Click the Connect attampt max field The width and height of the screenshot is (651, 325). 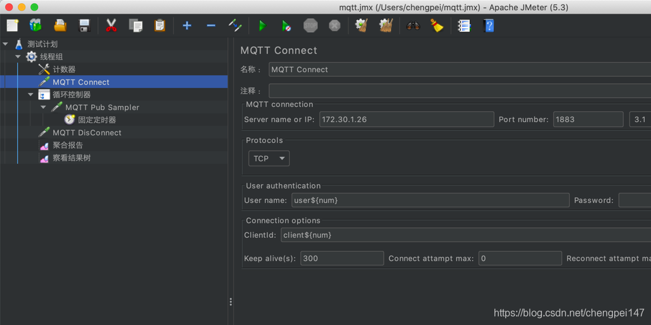tap(520, 259)
